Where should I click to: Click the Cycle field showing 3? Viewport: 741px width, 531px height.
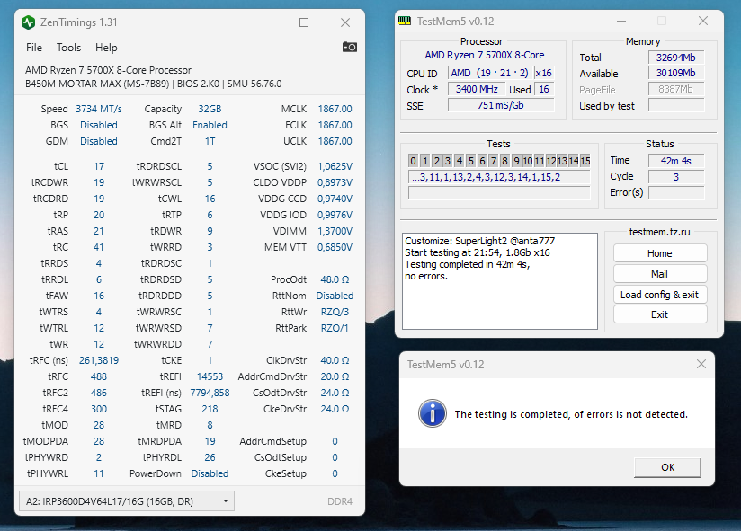pos(676,177)
